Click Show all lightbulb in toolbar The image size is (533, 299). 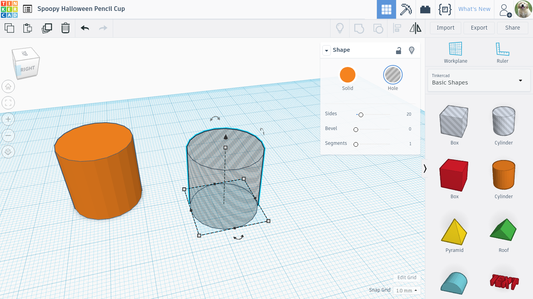[340, 28]
